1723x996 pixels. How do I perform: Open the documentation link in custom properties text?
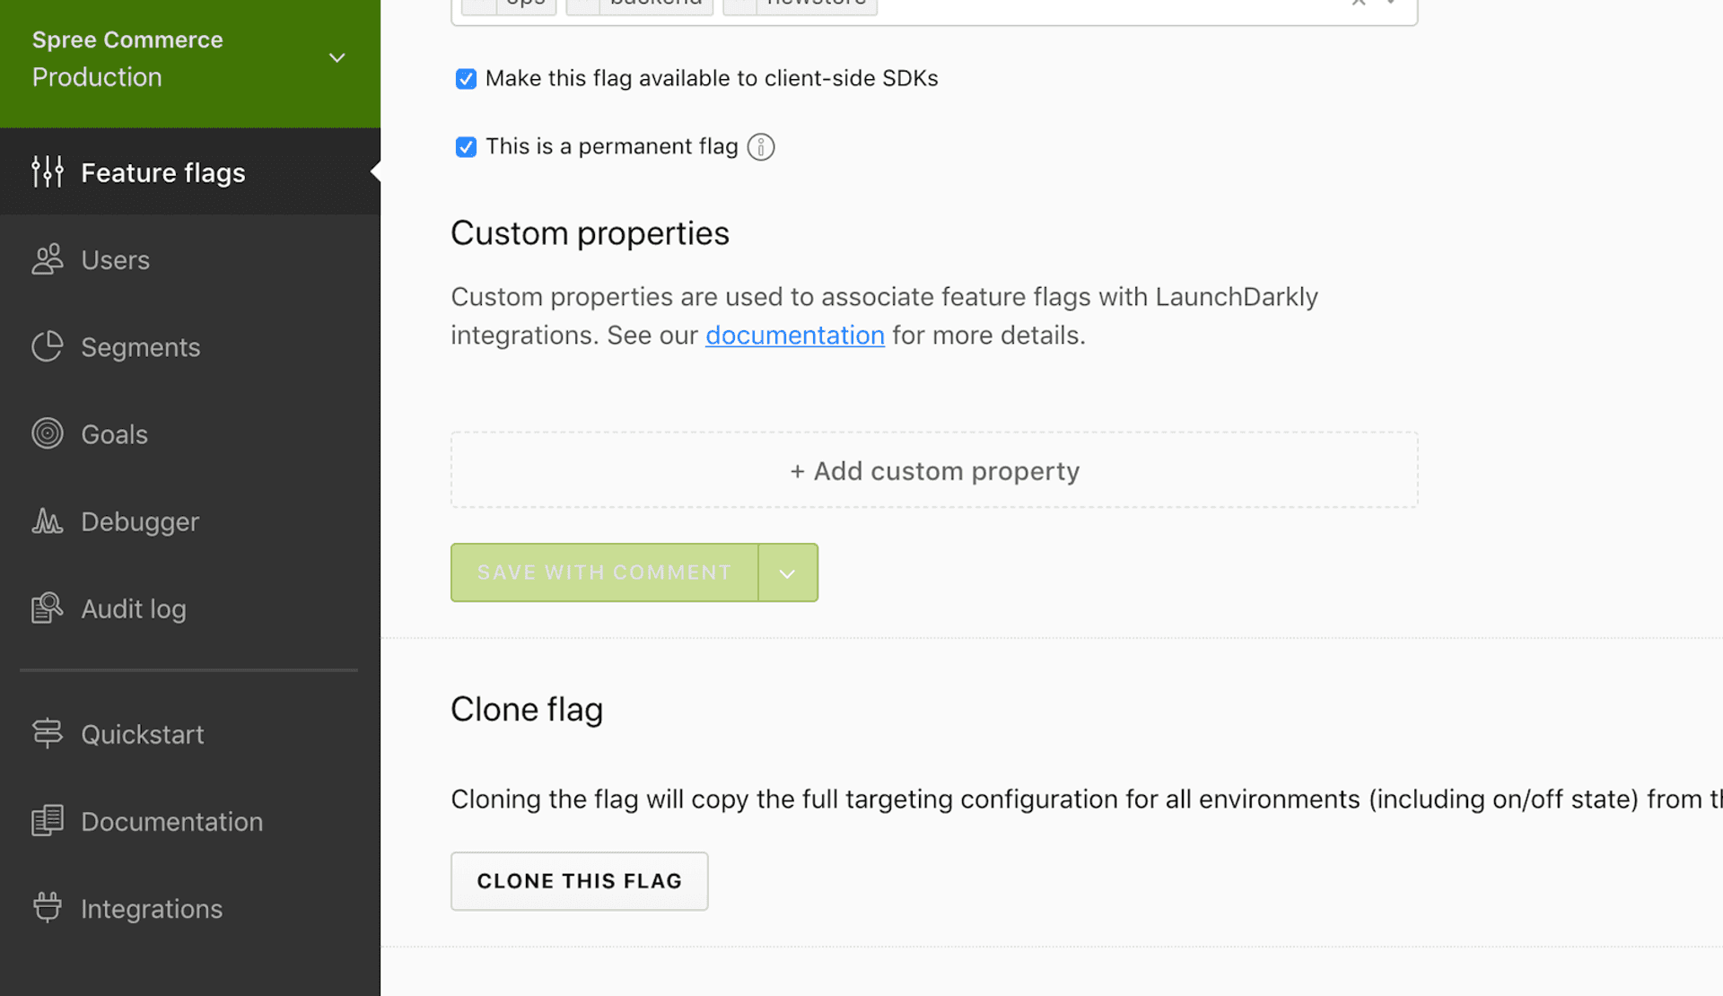pos(794,335)
